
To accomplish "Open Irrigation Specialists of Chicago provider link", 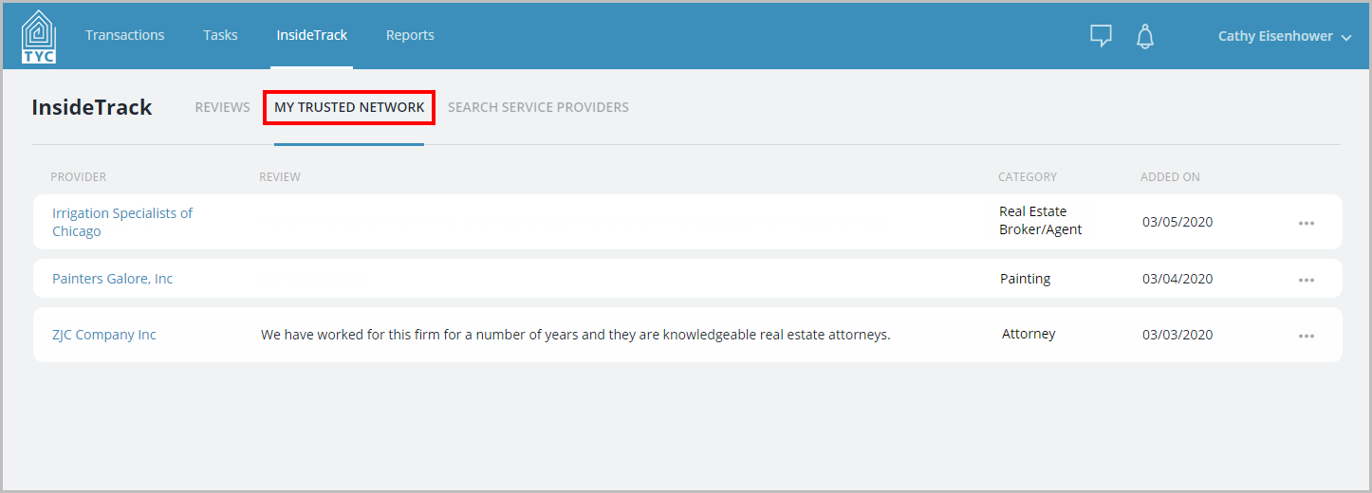I will click(x=122, y=222).
